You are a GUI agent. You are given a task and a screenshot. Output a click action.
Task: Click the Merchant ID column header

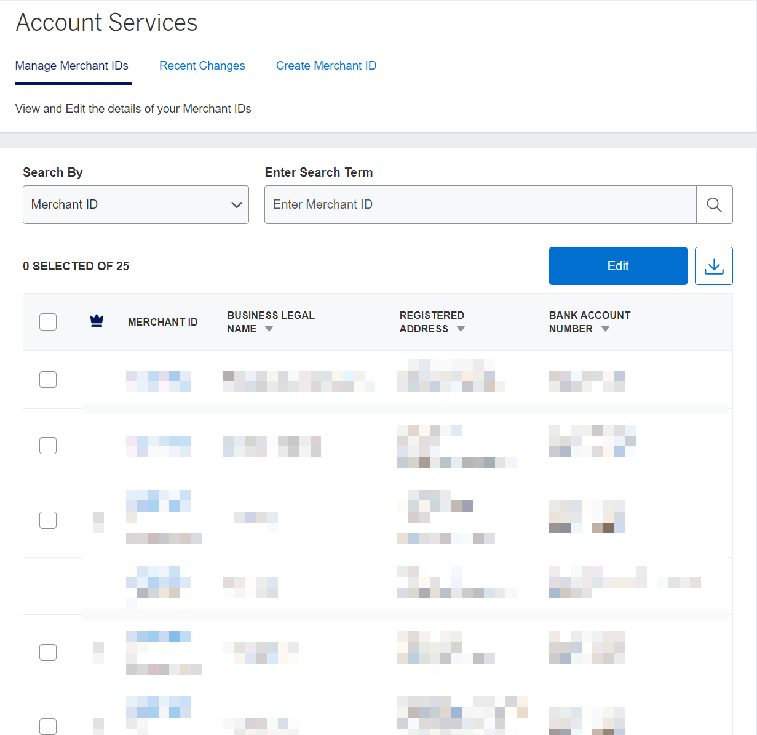tap(162, 321)
